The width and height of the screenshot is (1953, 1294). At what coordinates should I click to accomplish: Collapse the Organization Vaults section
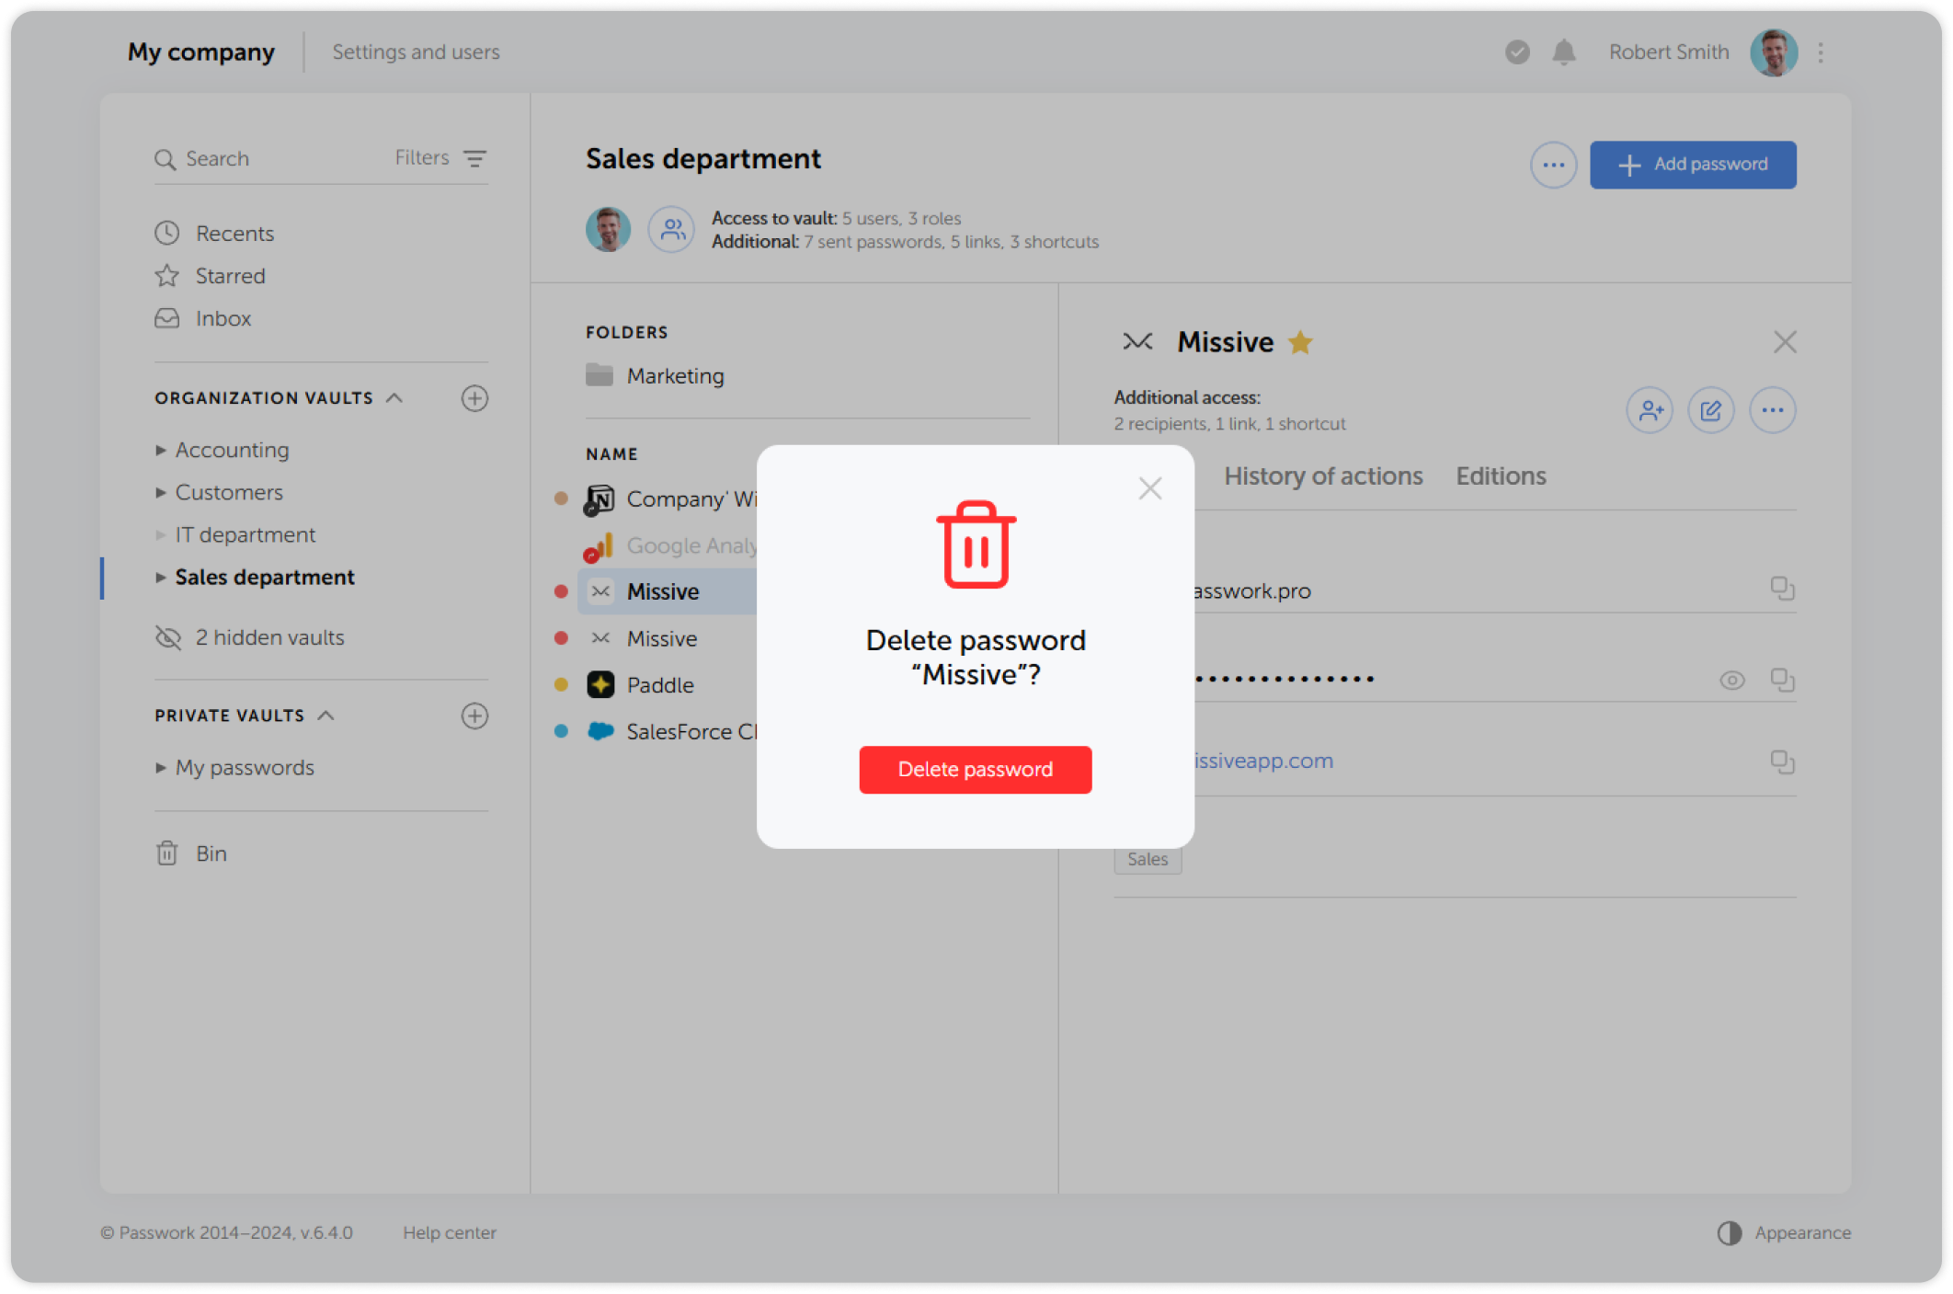395,397
